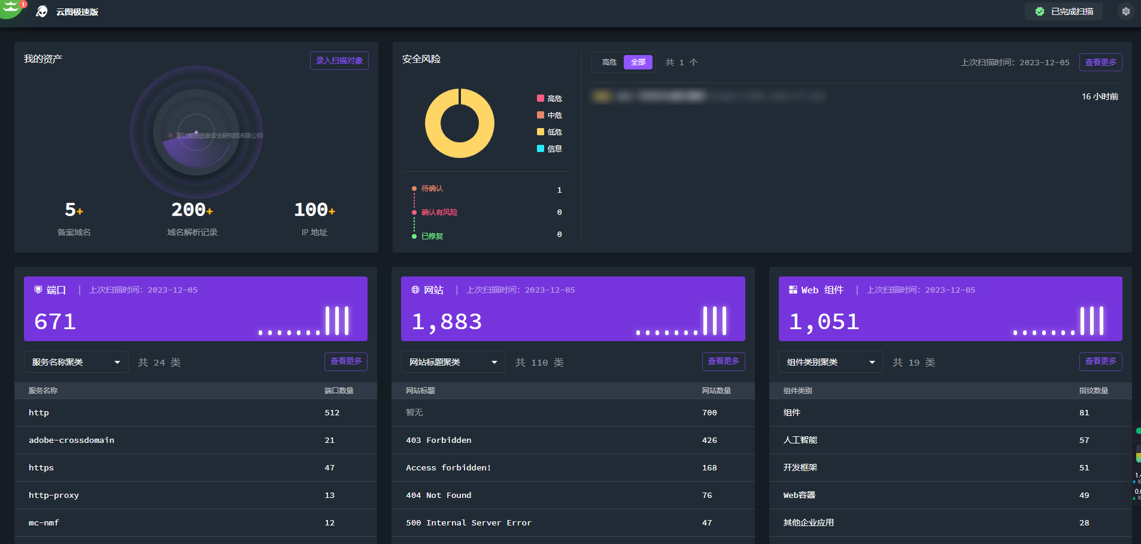This screenshot has height=544, width=1141.
Task: Switch risk filter to 高危
Action: [x=609, y=62]
